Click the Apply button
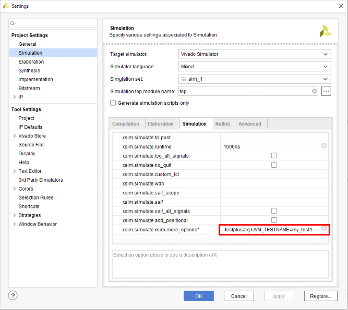The width and height of the screenshot is (348, 310). pos(279,296)
